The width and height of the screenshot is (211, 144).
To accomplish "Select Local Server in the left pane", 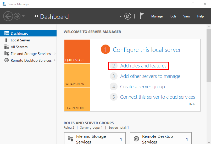I will click(28, 40).
